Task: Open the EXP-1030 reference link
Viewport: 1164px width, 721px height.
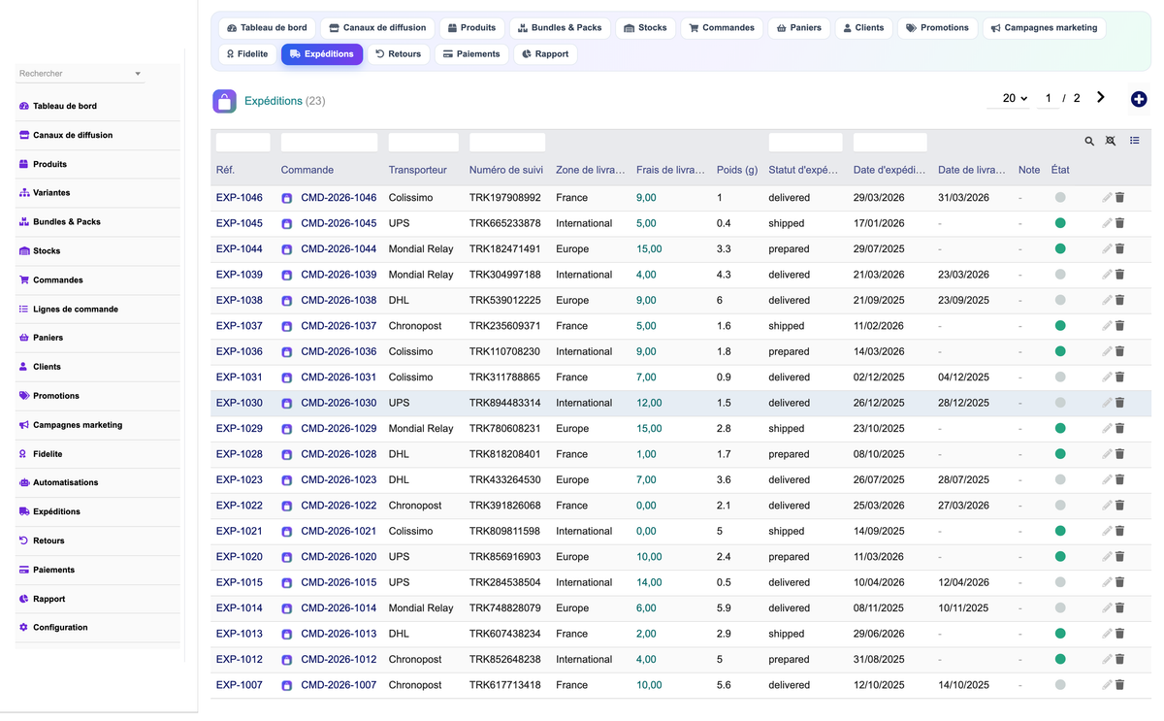Action: [x=240, y=403]
